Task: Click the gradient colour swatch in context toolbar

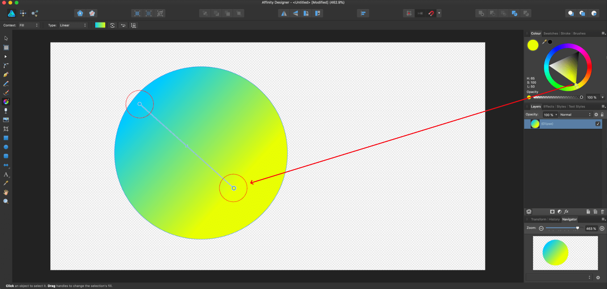Action: coord(100,25)
